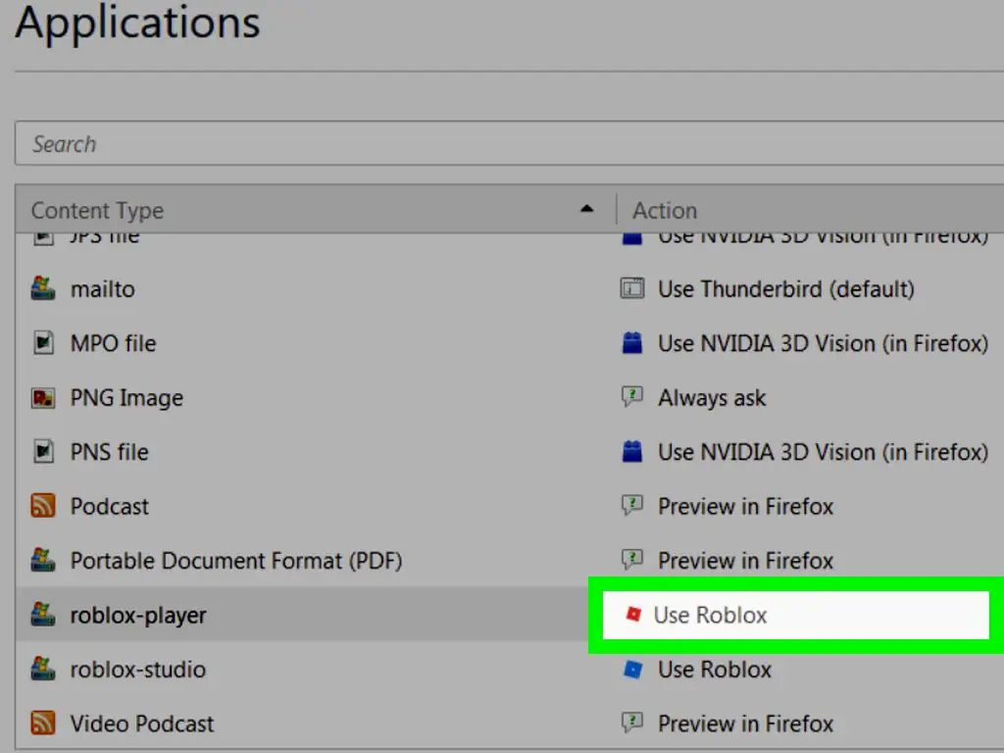
Task: Click the Search applications field
Action: [509, 143]
